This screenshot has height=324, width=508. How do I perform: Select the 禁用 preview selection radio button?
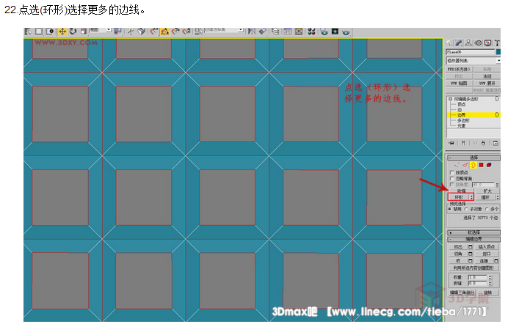tap(450, 209)
